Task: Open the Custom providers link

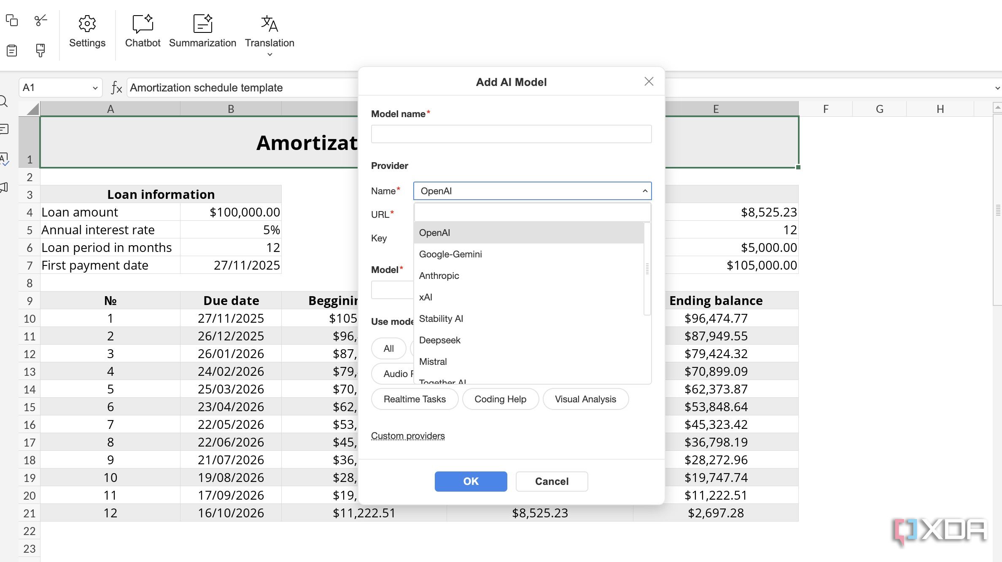Action: point(408,436)
